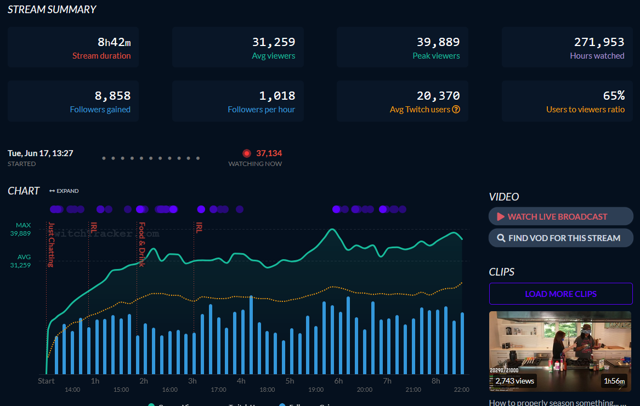Screen dimensions: 640x406
Task: Click the AVG 31,259 axis label
Action: coord(20,261)
